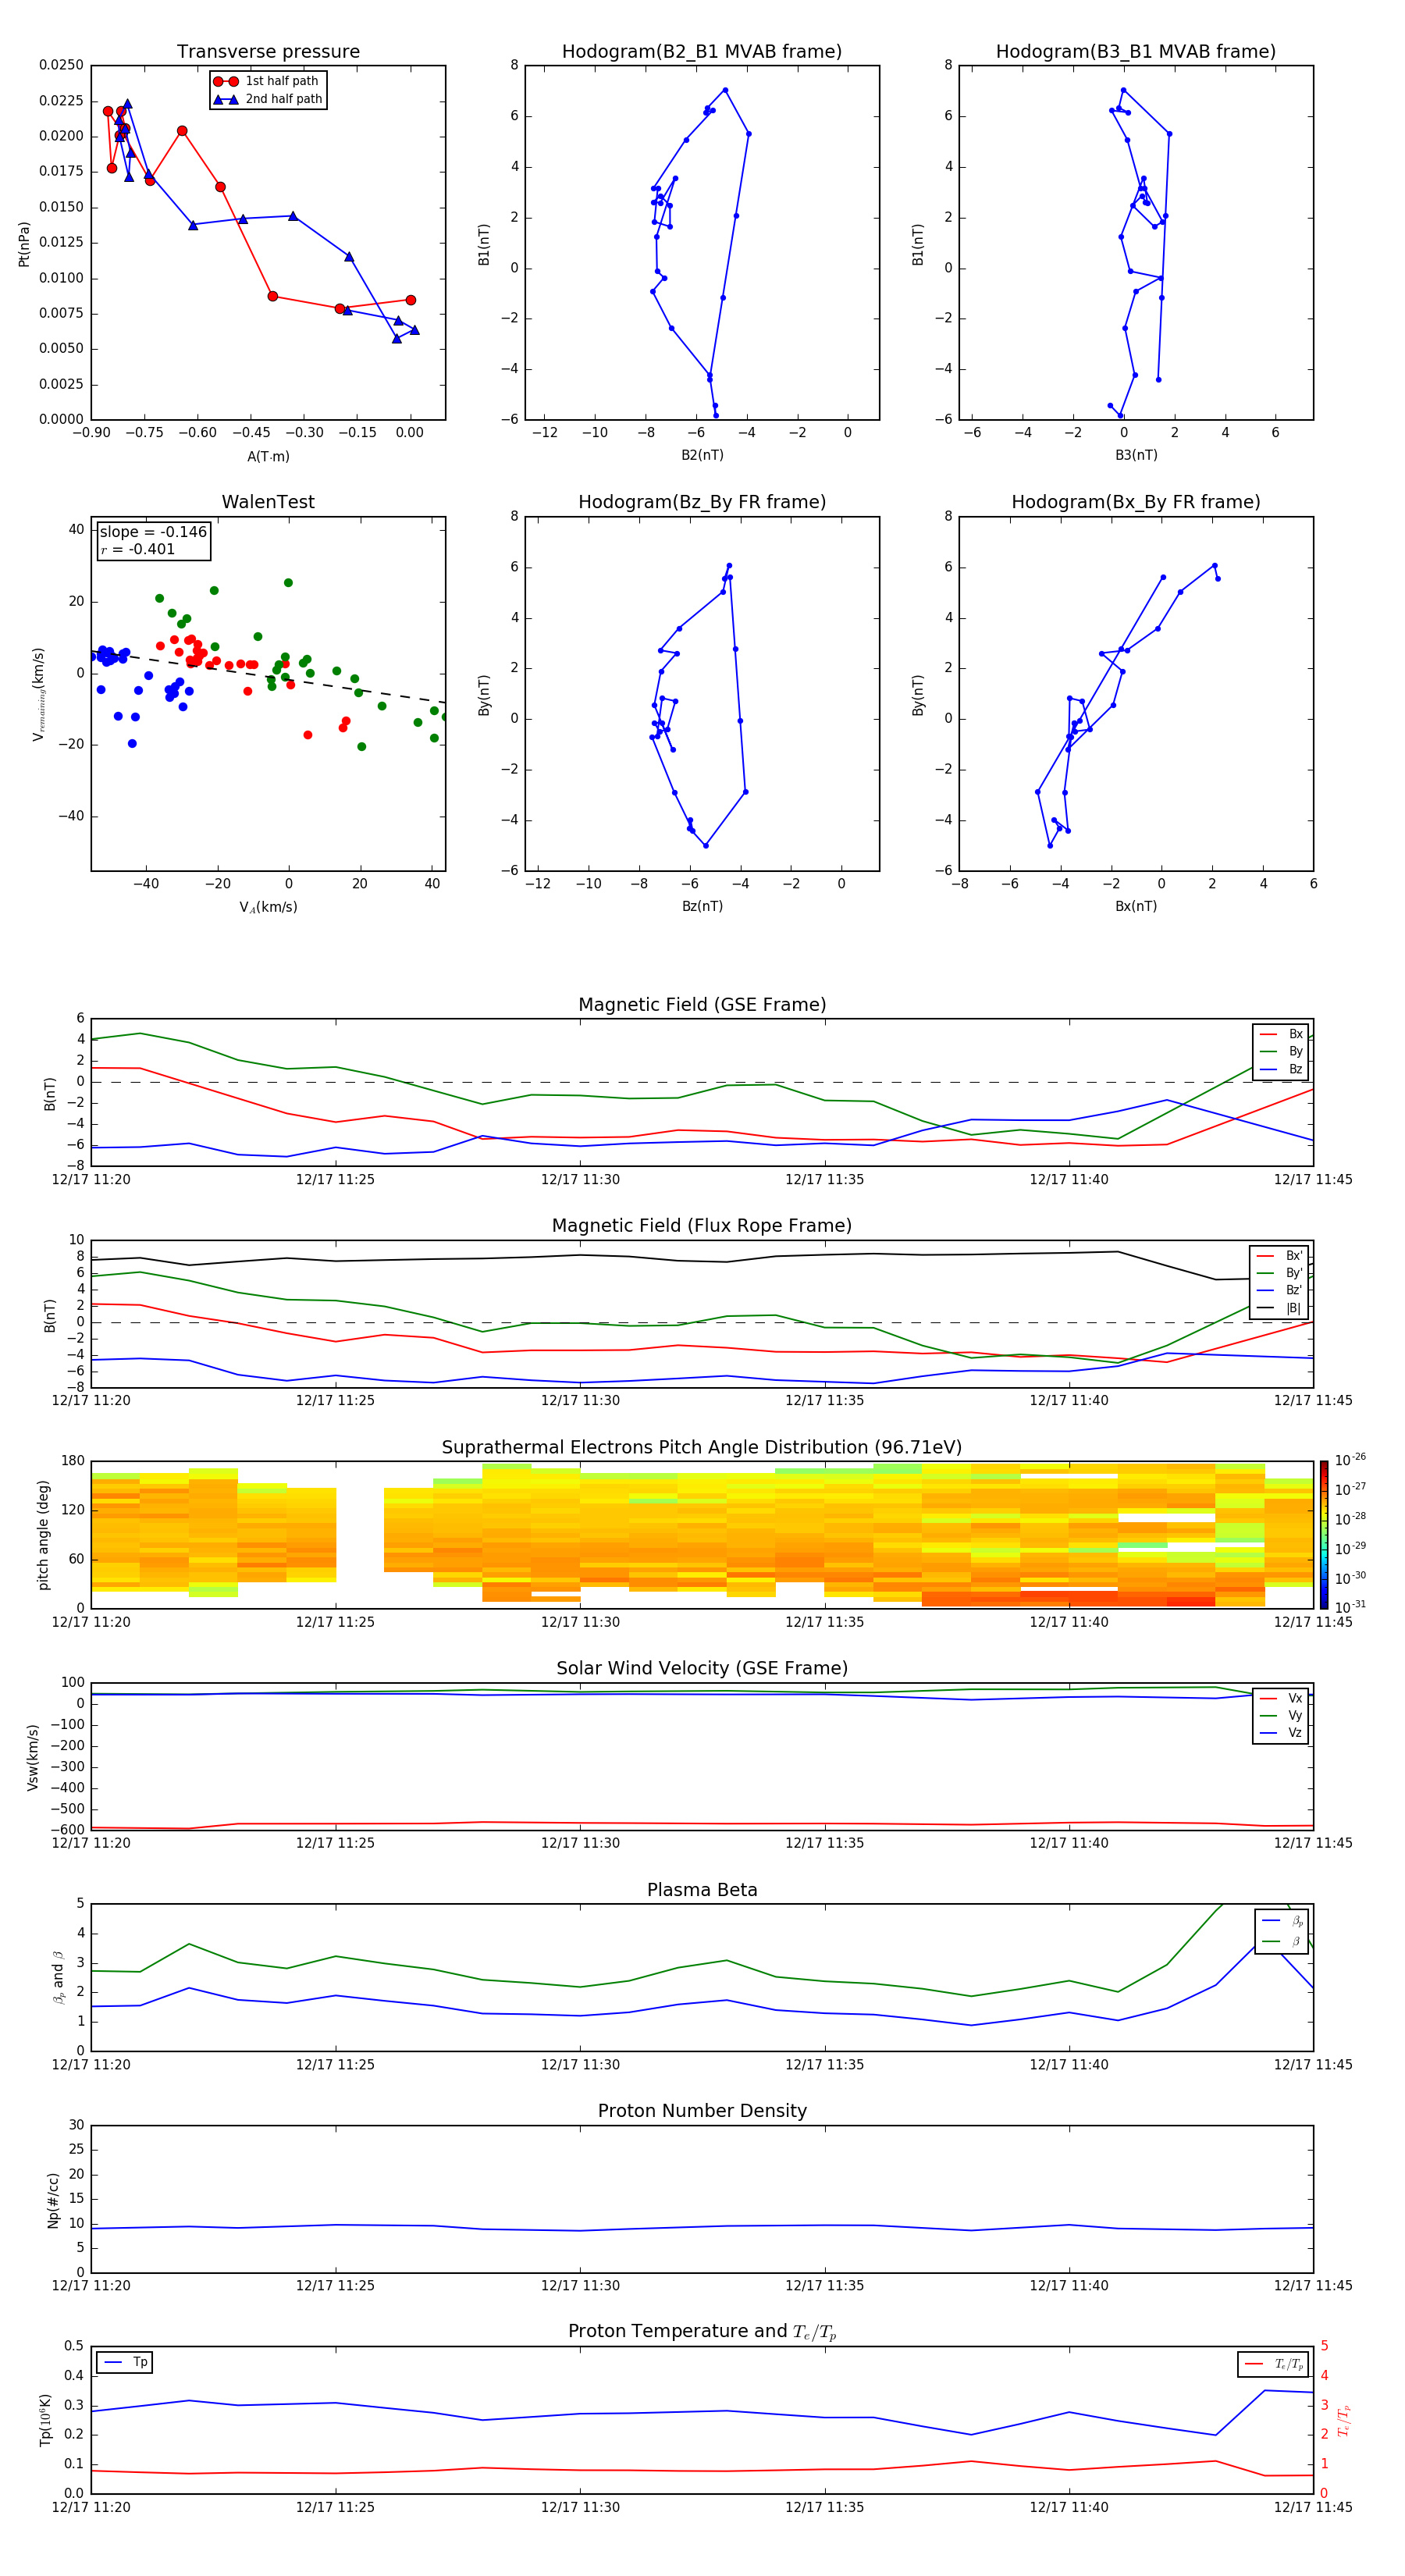Click the 'V_A(km/s)' axis label

coord(268,907)
